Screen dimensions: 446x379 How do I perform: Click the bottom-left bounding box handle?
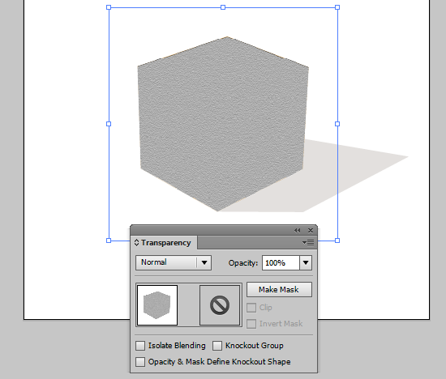[x=109, y=241]
